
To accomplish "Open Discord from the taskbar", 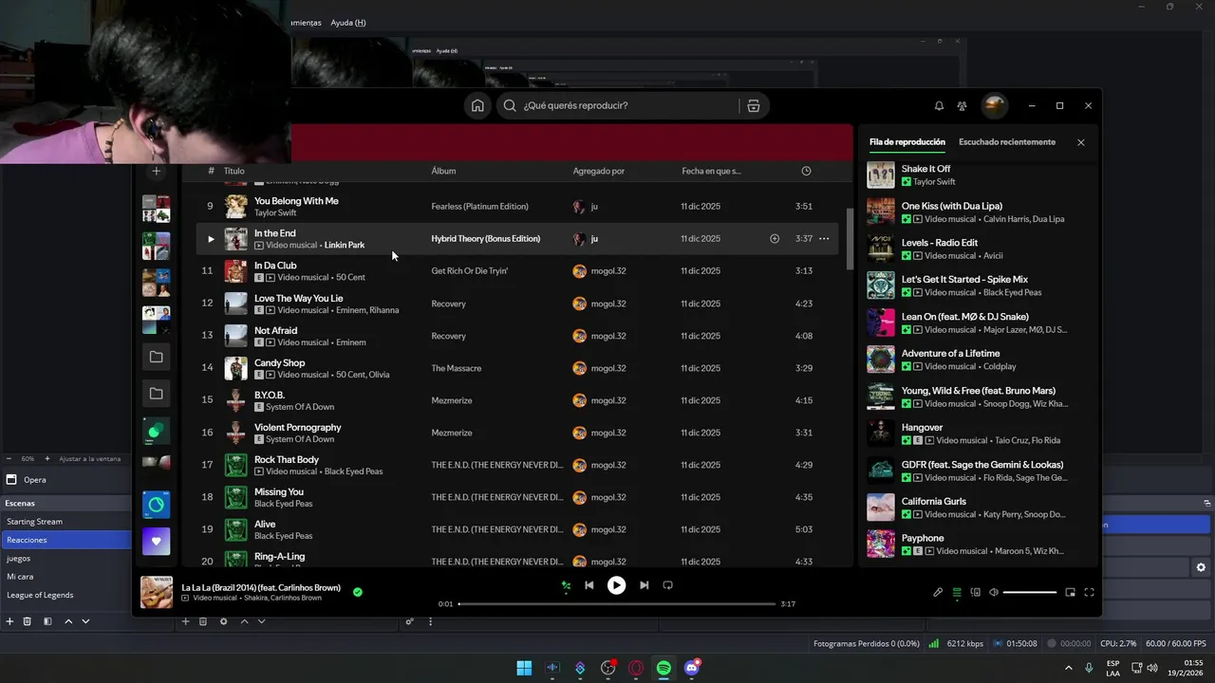I will [x=692, y=668].
